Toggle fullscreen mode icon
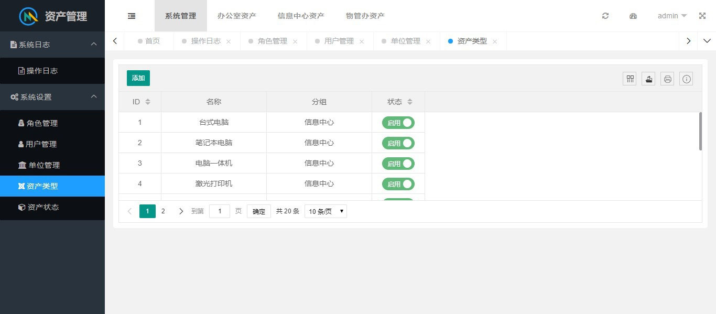Viewport: 716px width, 314px height. tap(702, 16)
